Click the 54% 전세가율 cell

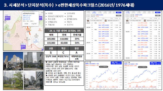[x=77, y=43]
